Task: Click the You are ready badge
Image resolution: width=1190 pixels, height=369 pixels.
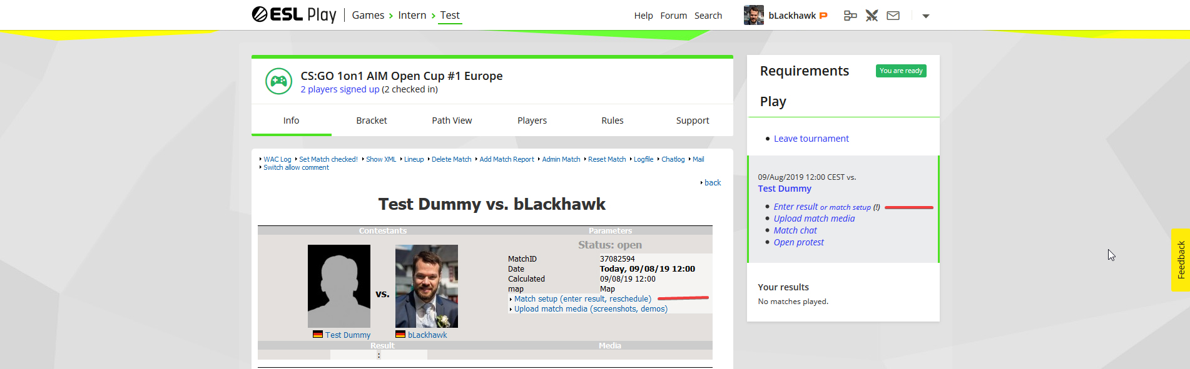Action: point(901,71)
